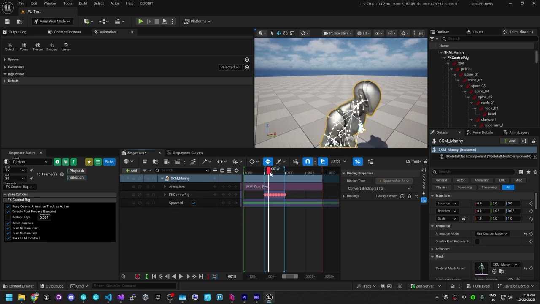Open Unreal Editor taskbar icon
The width and height of the screenshot is (540, 304).
pos(269,297)
